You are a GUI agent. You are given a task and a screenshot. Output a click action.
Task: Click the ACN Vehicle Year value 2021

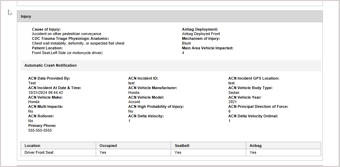pyautogui.click(x=232, y=102)
